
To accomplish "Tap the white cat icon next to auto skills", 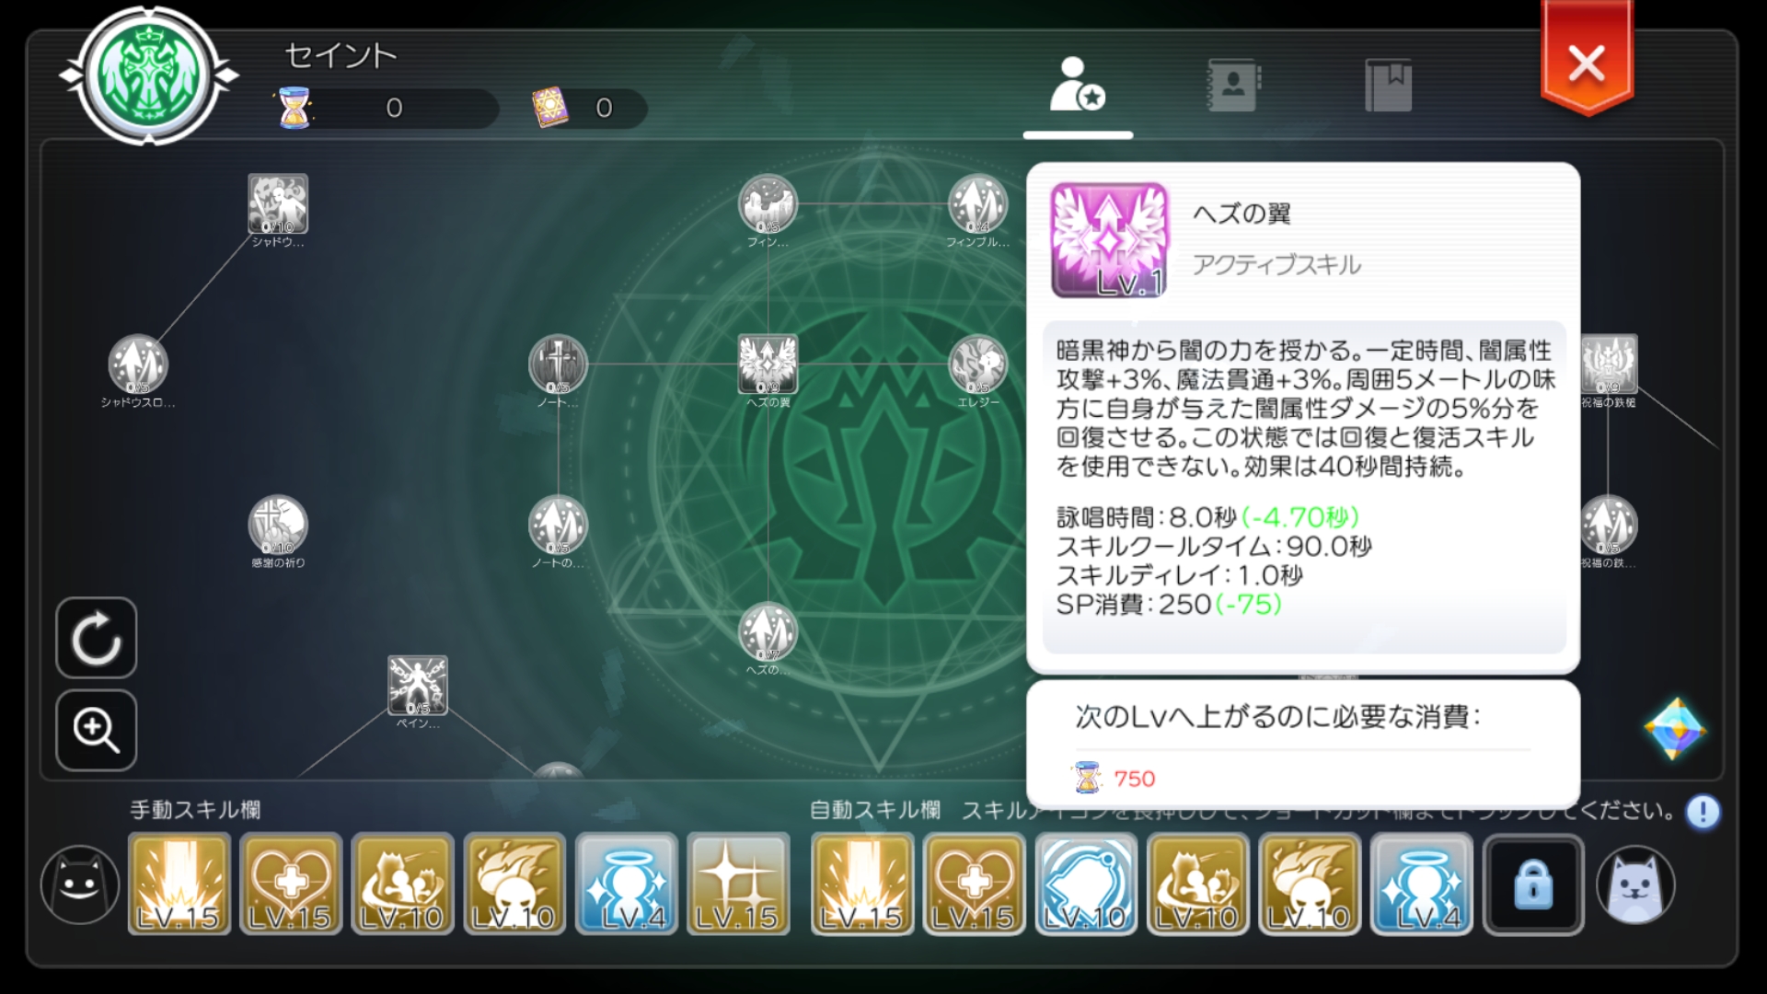I will pyautogui.click(x=1635, y=884).
